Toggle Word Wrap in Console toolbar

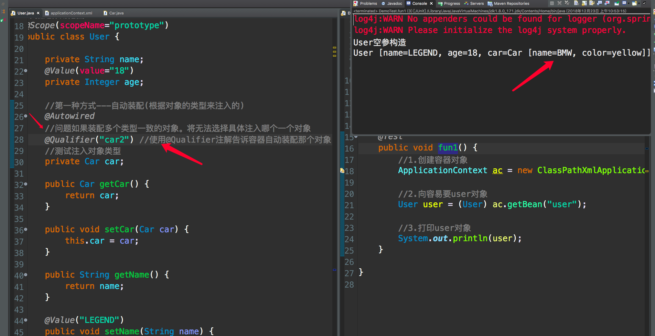(x=592, y=3)
